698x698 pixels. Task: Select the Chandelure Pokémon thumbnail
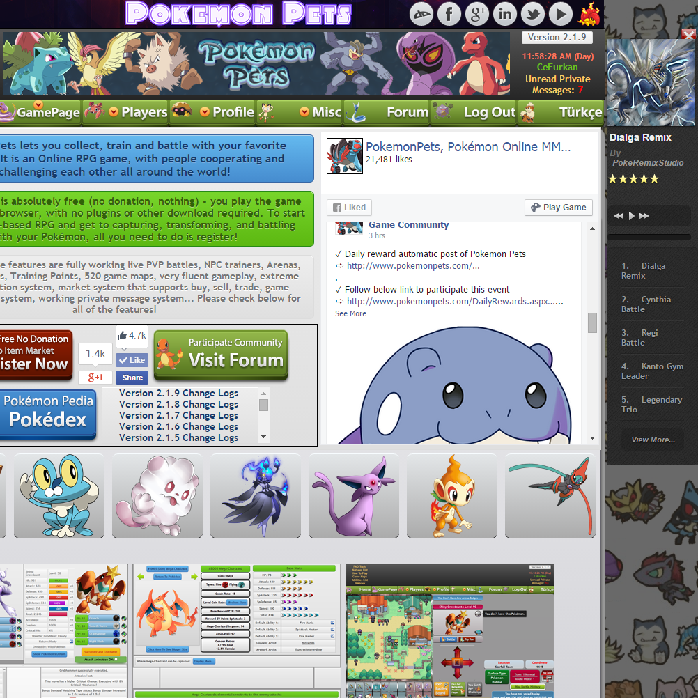256,496
